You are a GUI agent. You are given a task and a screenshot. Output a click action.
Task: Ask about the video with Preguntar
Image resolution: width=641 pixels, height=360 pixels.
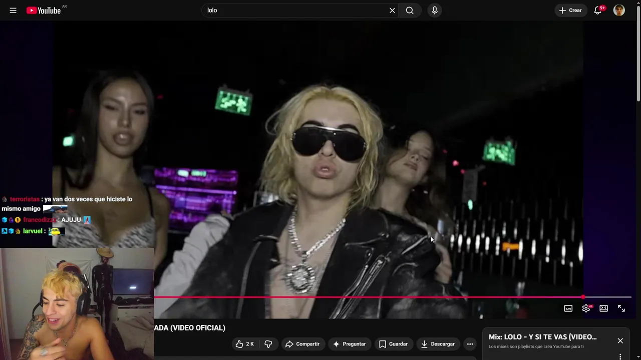tap(349, 344)
